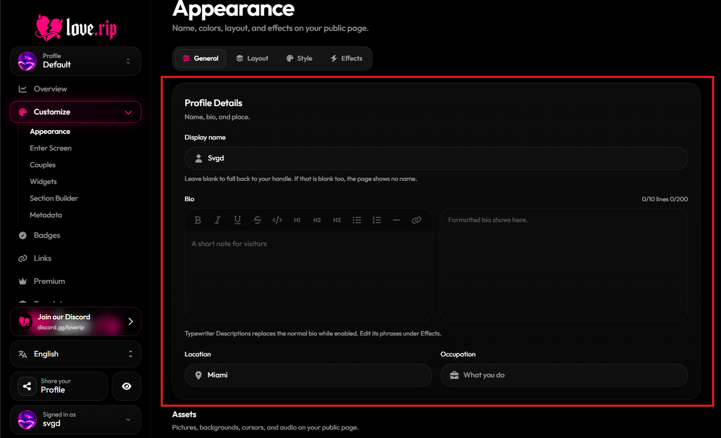Insert inline code in bio editor
Viewport: 721px width, 438px height.
pos(277,220)
